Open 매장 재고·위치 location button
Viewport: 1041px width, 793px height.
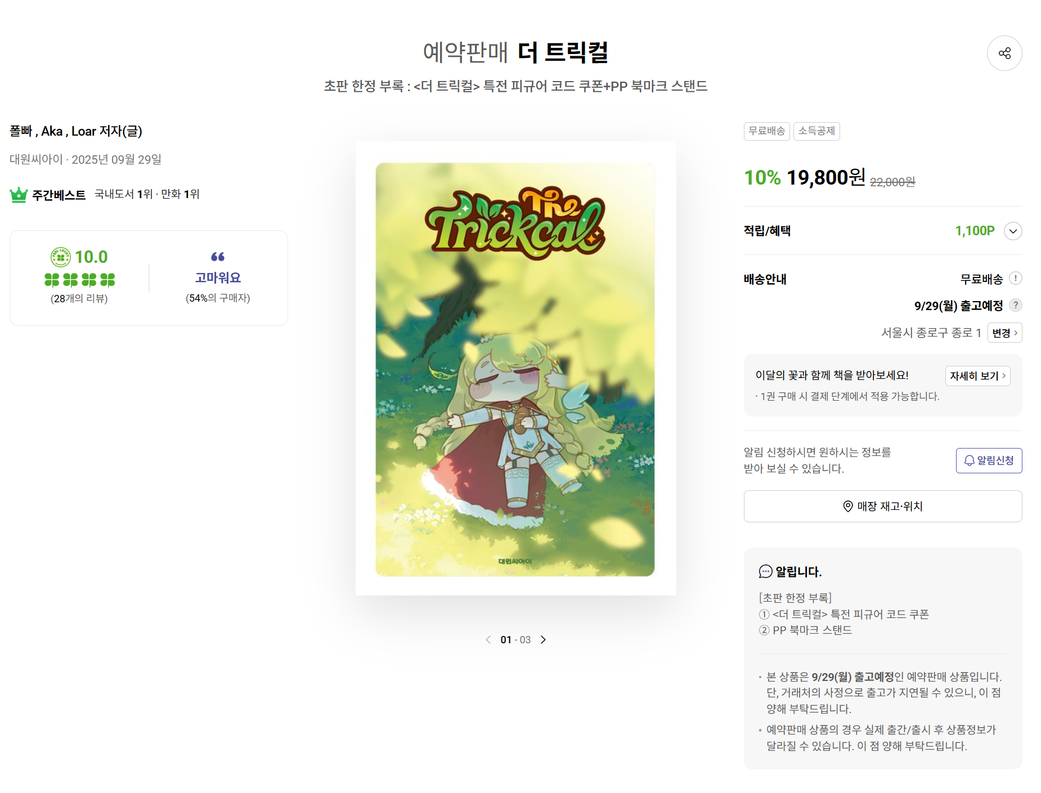click(882, 506)
